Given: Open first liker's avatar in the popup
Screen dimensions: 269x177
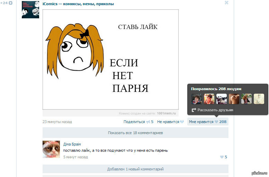Looking at the screenshot, I should [x=197, y=99].
